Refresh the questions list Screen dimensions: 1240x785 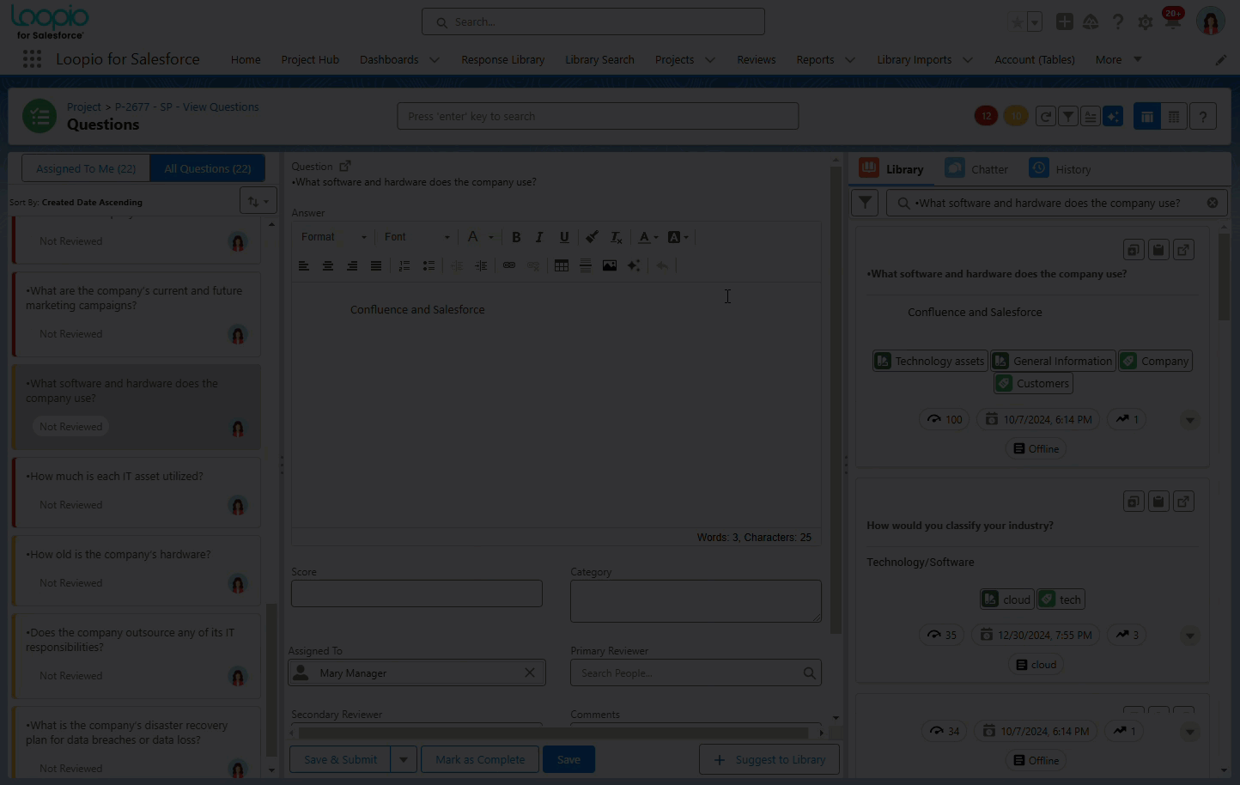coord(1045,116)
